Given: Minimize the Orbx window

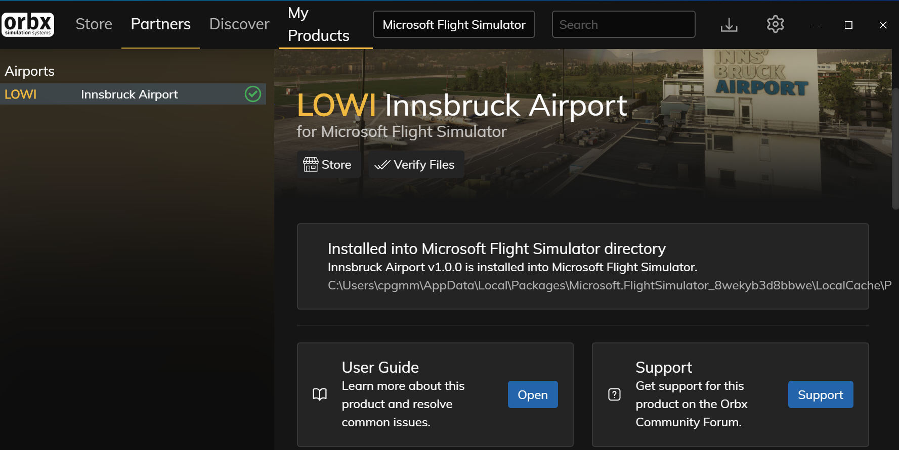Looking at the screenshot, I should pos(815,25).
